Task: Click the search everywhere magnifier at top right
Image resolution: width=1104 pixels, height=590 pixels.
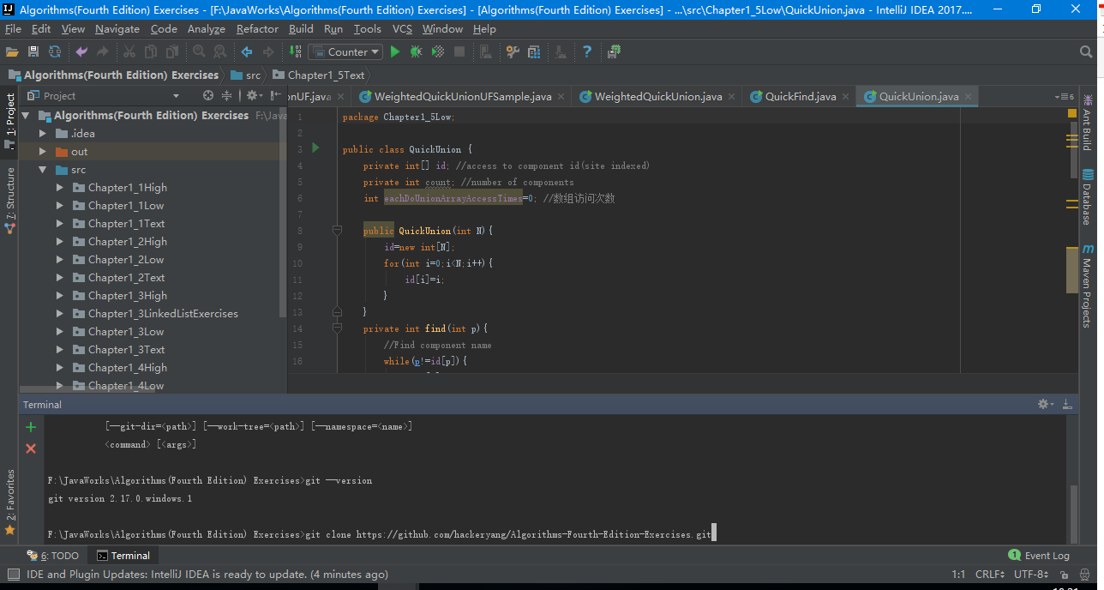Action: point(1086,52)
